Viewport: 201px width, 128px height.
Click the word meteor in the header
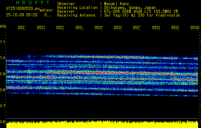[46, 10]
